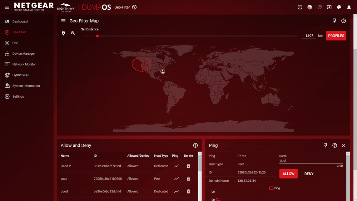Open the notifications bell
The height and width of the screenshot is (201, 357).
pos(349,7)
